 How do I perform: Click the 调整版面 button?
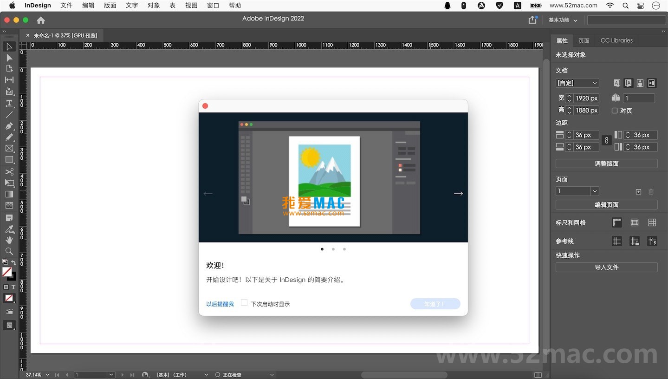(x=607, y=163)
